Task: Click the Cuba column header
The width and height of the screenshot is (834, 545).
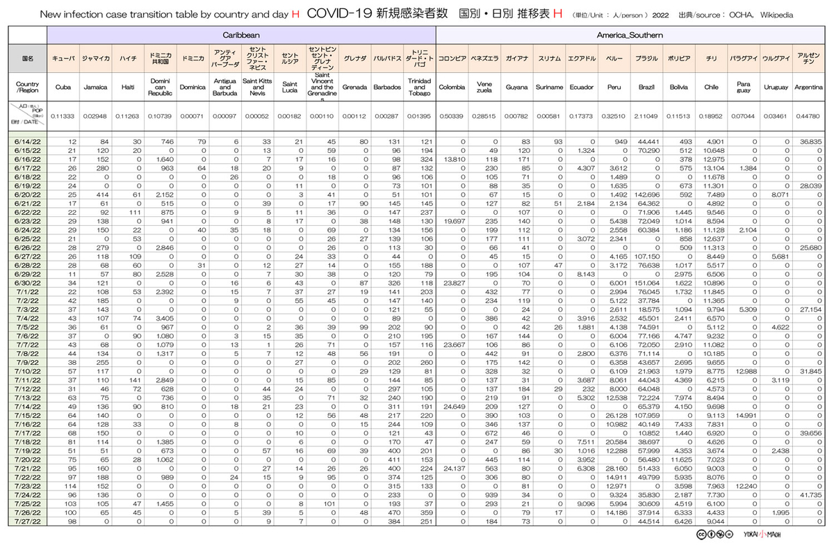Action: (63, 88)
